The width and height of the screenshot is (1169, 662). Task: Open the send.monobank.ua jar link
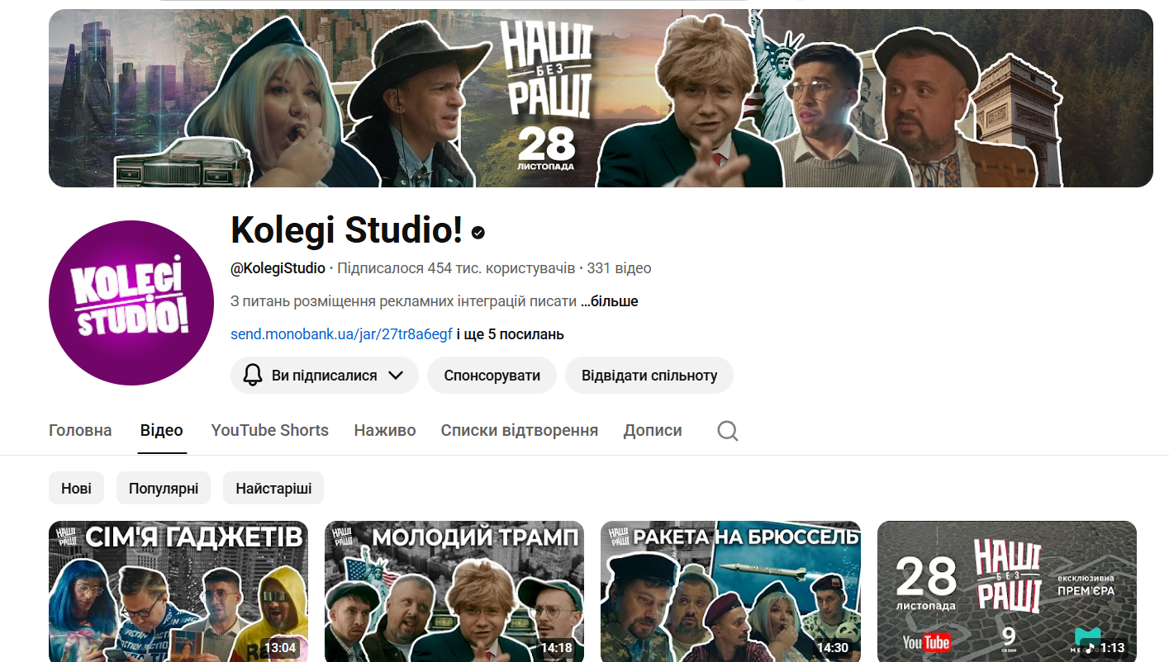[x=341, y=334]
